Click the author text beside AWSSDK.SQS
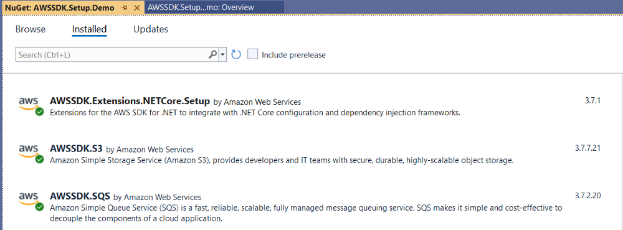 point(158,197)
